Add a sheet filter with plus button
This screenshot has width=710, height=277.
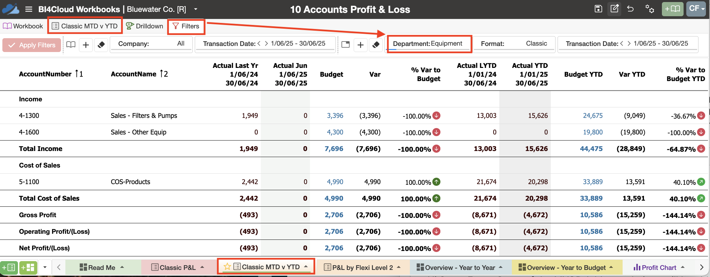(x=360, y=45)
